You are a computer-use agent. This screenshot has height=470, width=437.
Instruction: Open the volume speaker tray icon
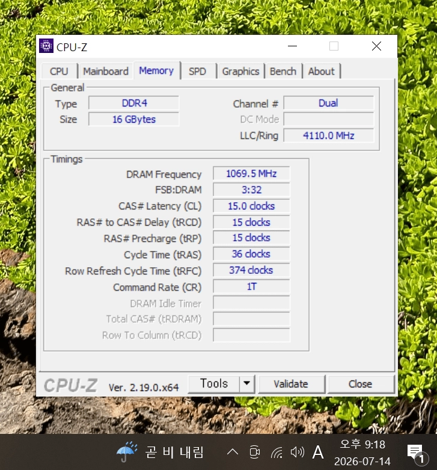coord(297,452)
